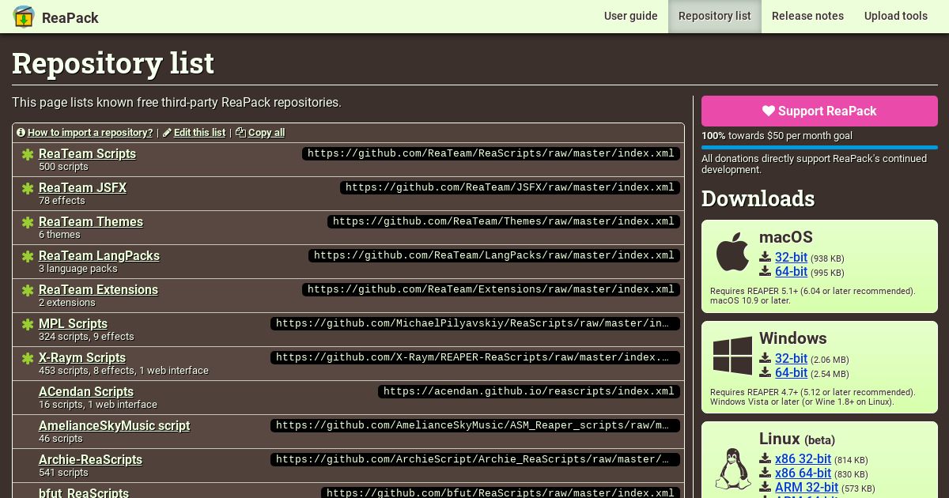Open the ReaTeam Themes repository link
This screenshot has height=498, width=949.
pyautogui.click(x=91, y=222)
